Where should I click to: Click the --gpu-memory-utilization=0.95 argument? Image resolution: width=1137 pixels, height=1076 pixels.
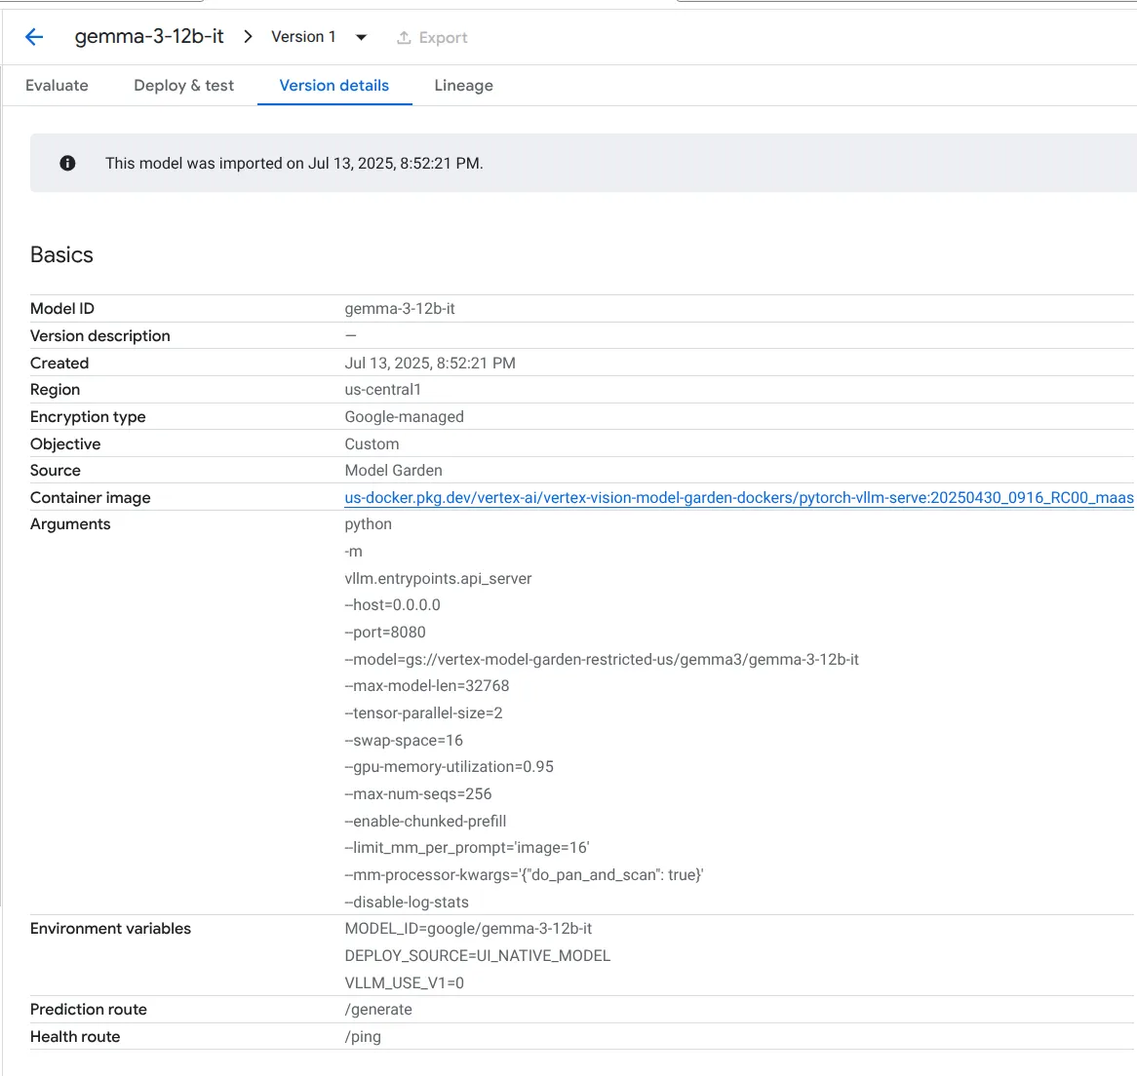coord(449,767)
